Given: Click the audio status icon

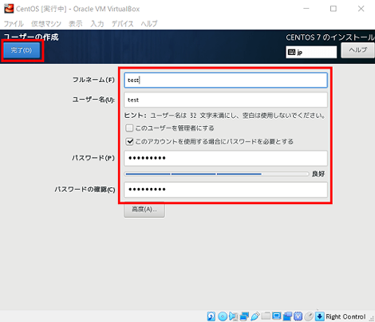Looking at the screenshot, I should click(234, 316).
